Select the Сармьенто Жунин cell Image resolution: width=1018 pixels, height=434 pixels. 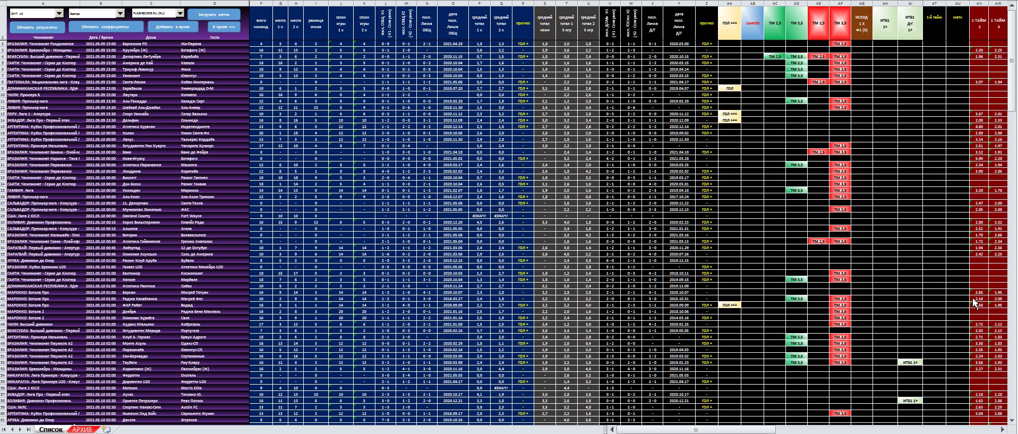[215, 413]
